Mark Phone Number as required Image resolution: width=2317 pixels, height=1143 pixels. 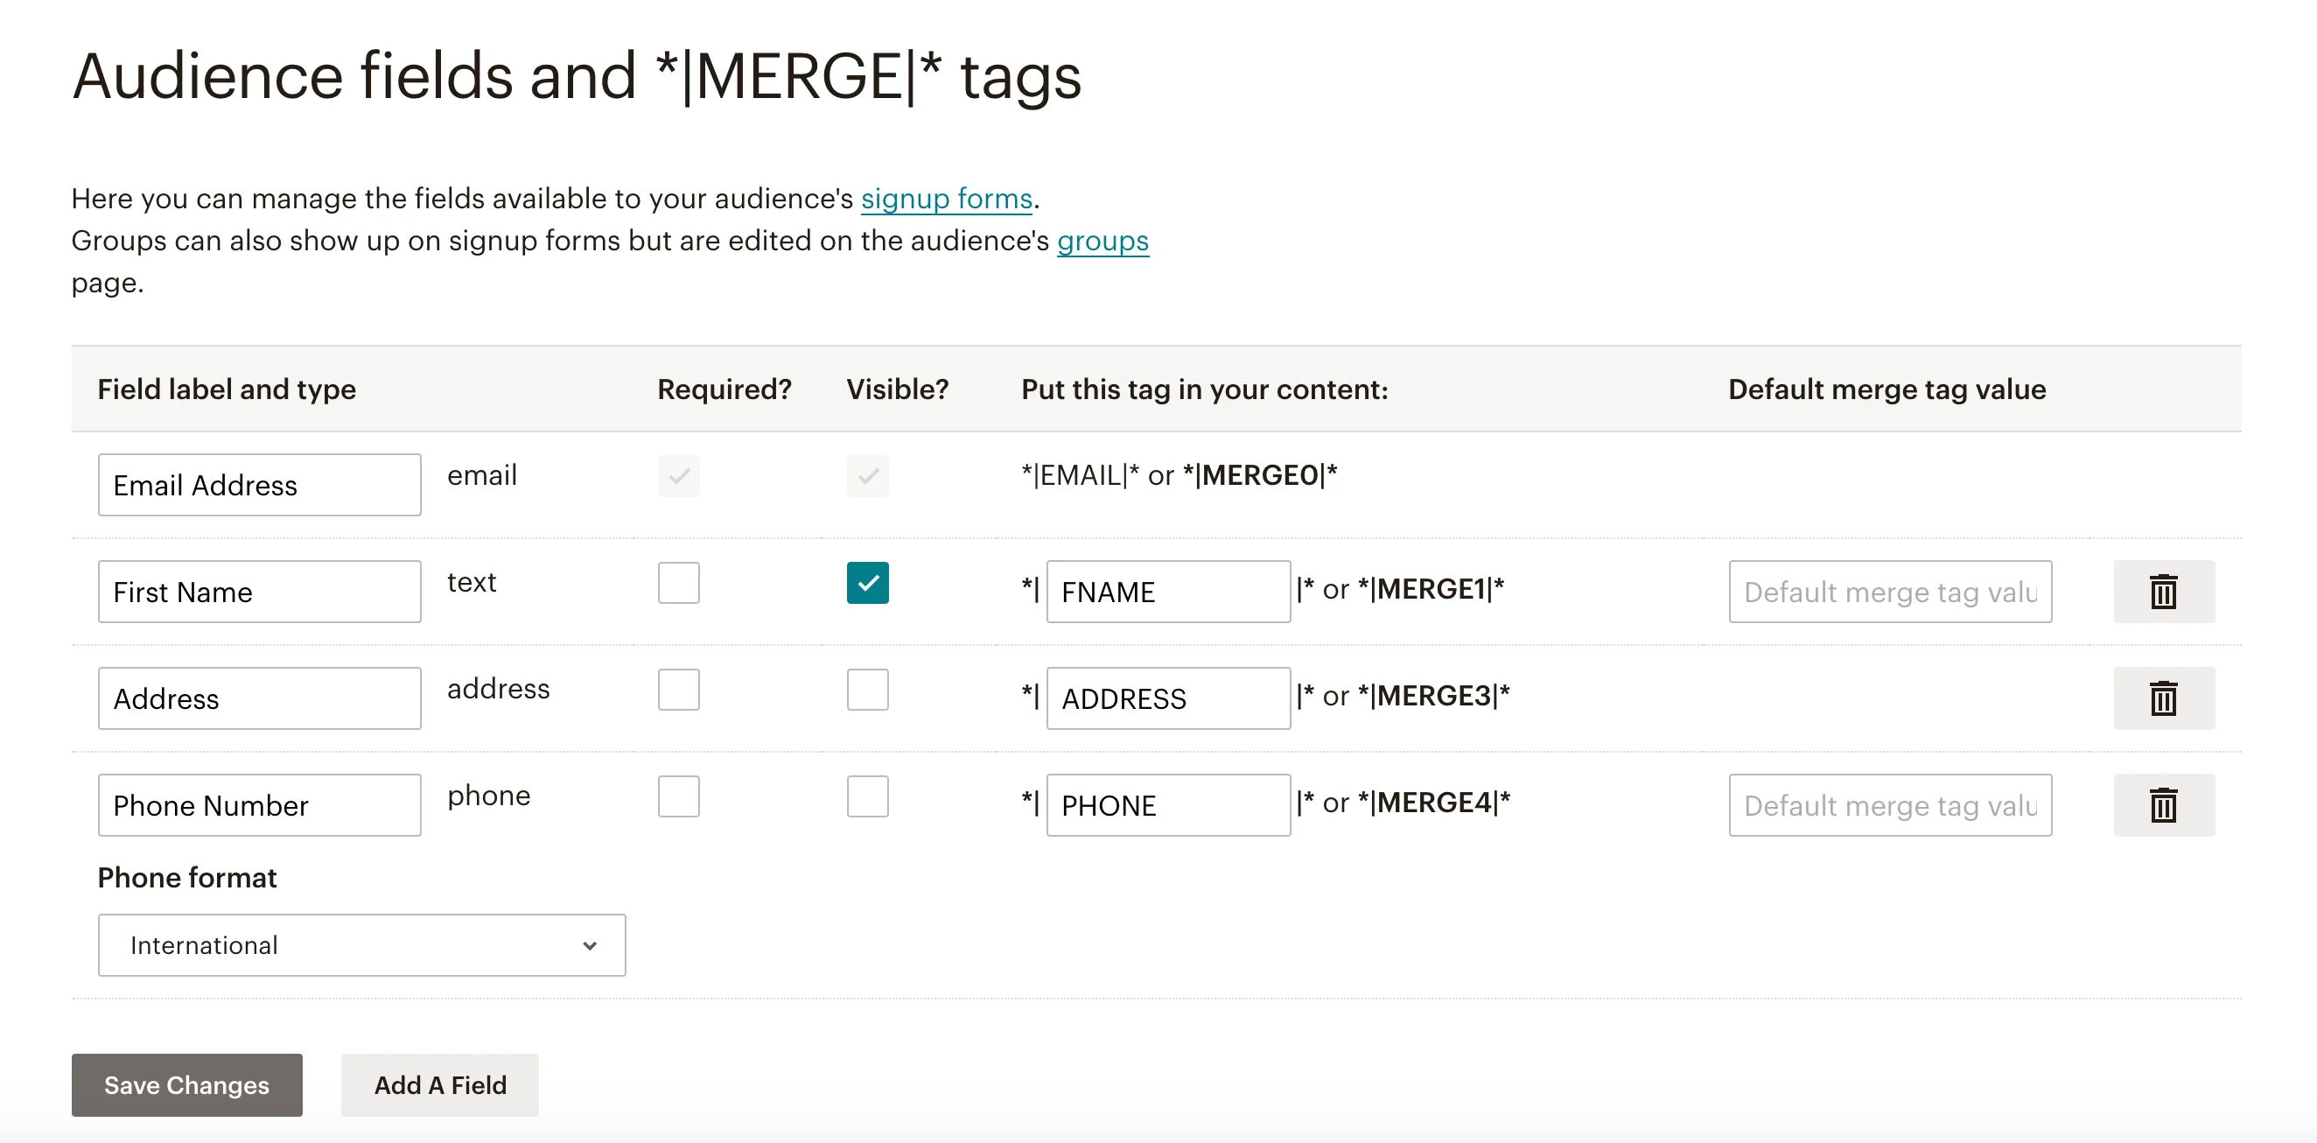[x=678, y=796]
